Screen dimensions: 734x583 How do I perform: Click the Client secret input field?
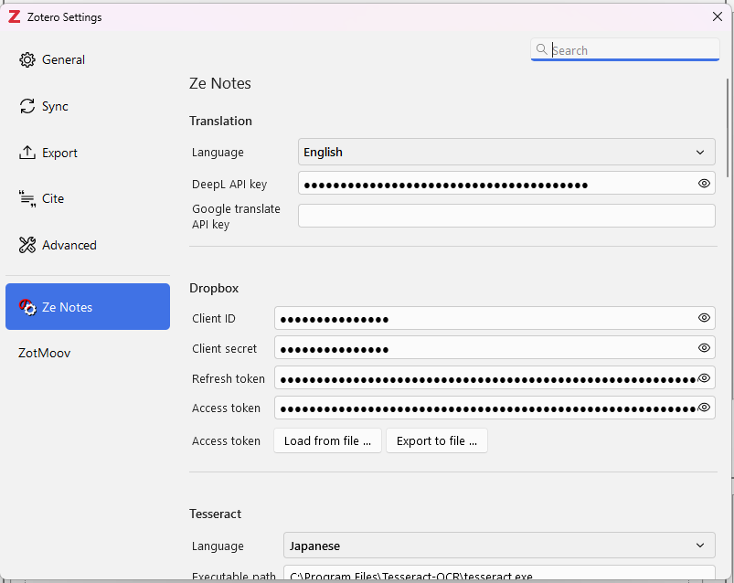(x=495, y=347)
